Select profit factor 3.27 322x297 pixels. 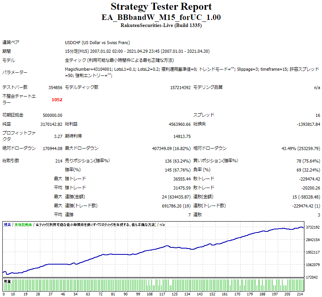pyautogui.click(x=58, y=136)
